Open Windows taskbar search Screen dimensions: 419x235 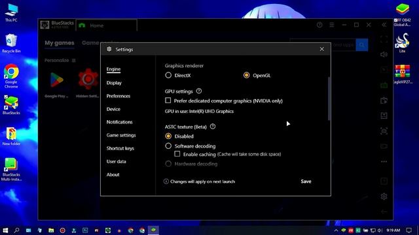pyautogui.click(x=16, y=230)
